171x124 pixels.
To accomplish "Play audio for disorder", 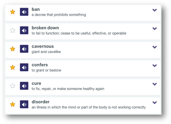I will pyautogui.click(x=24, y=104).
